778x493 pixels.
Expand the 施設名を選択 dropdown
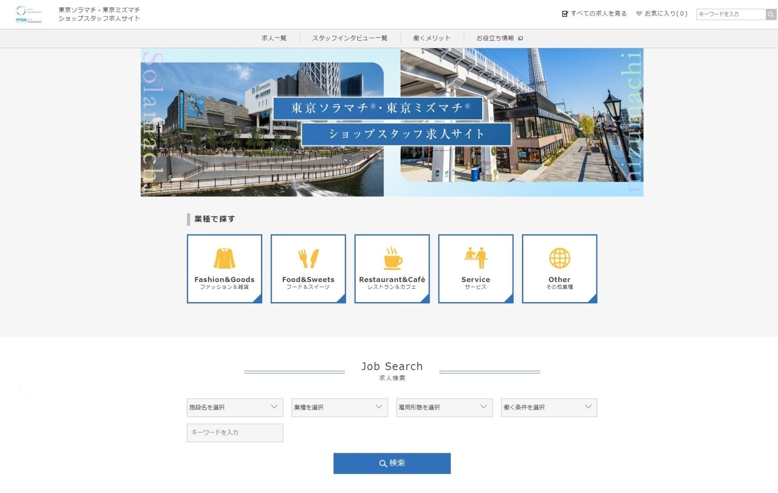point(235,407)
